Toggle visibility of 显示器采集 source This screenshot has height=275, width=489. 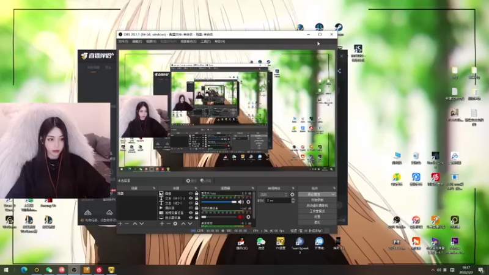(x=191, y=218)
